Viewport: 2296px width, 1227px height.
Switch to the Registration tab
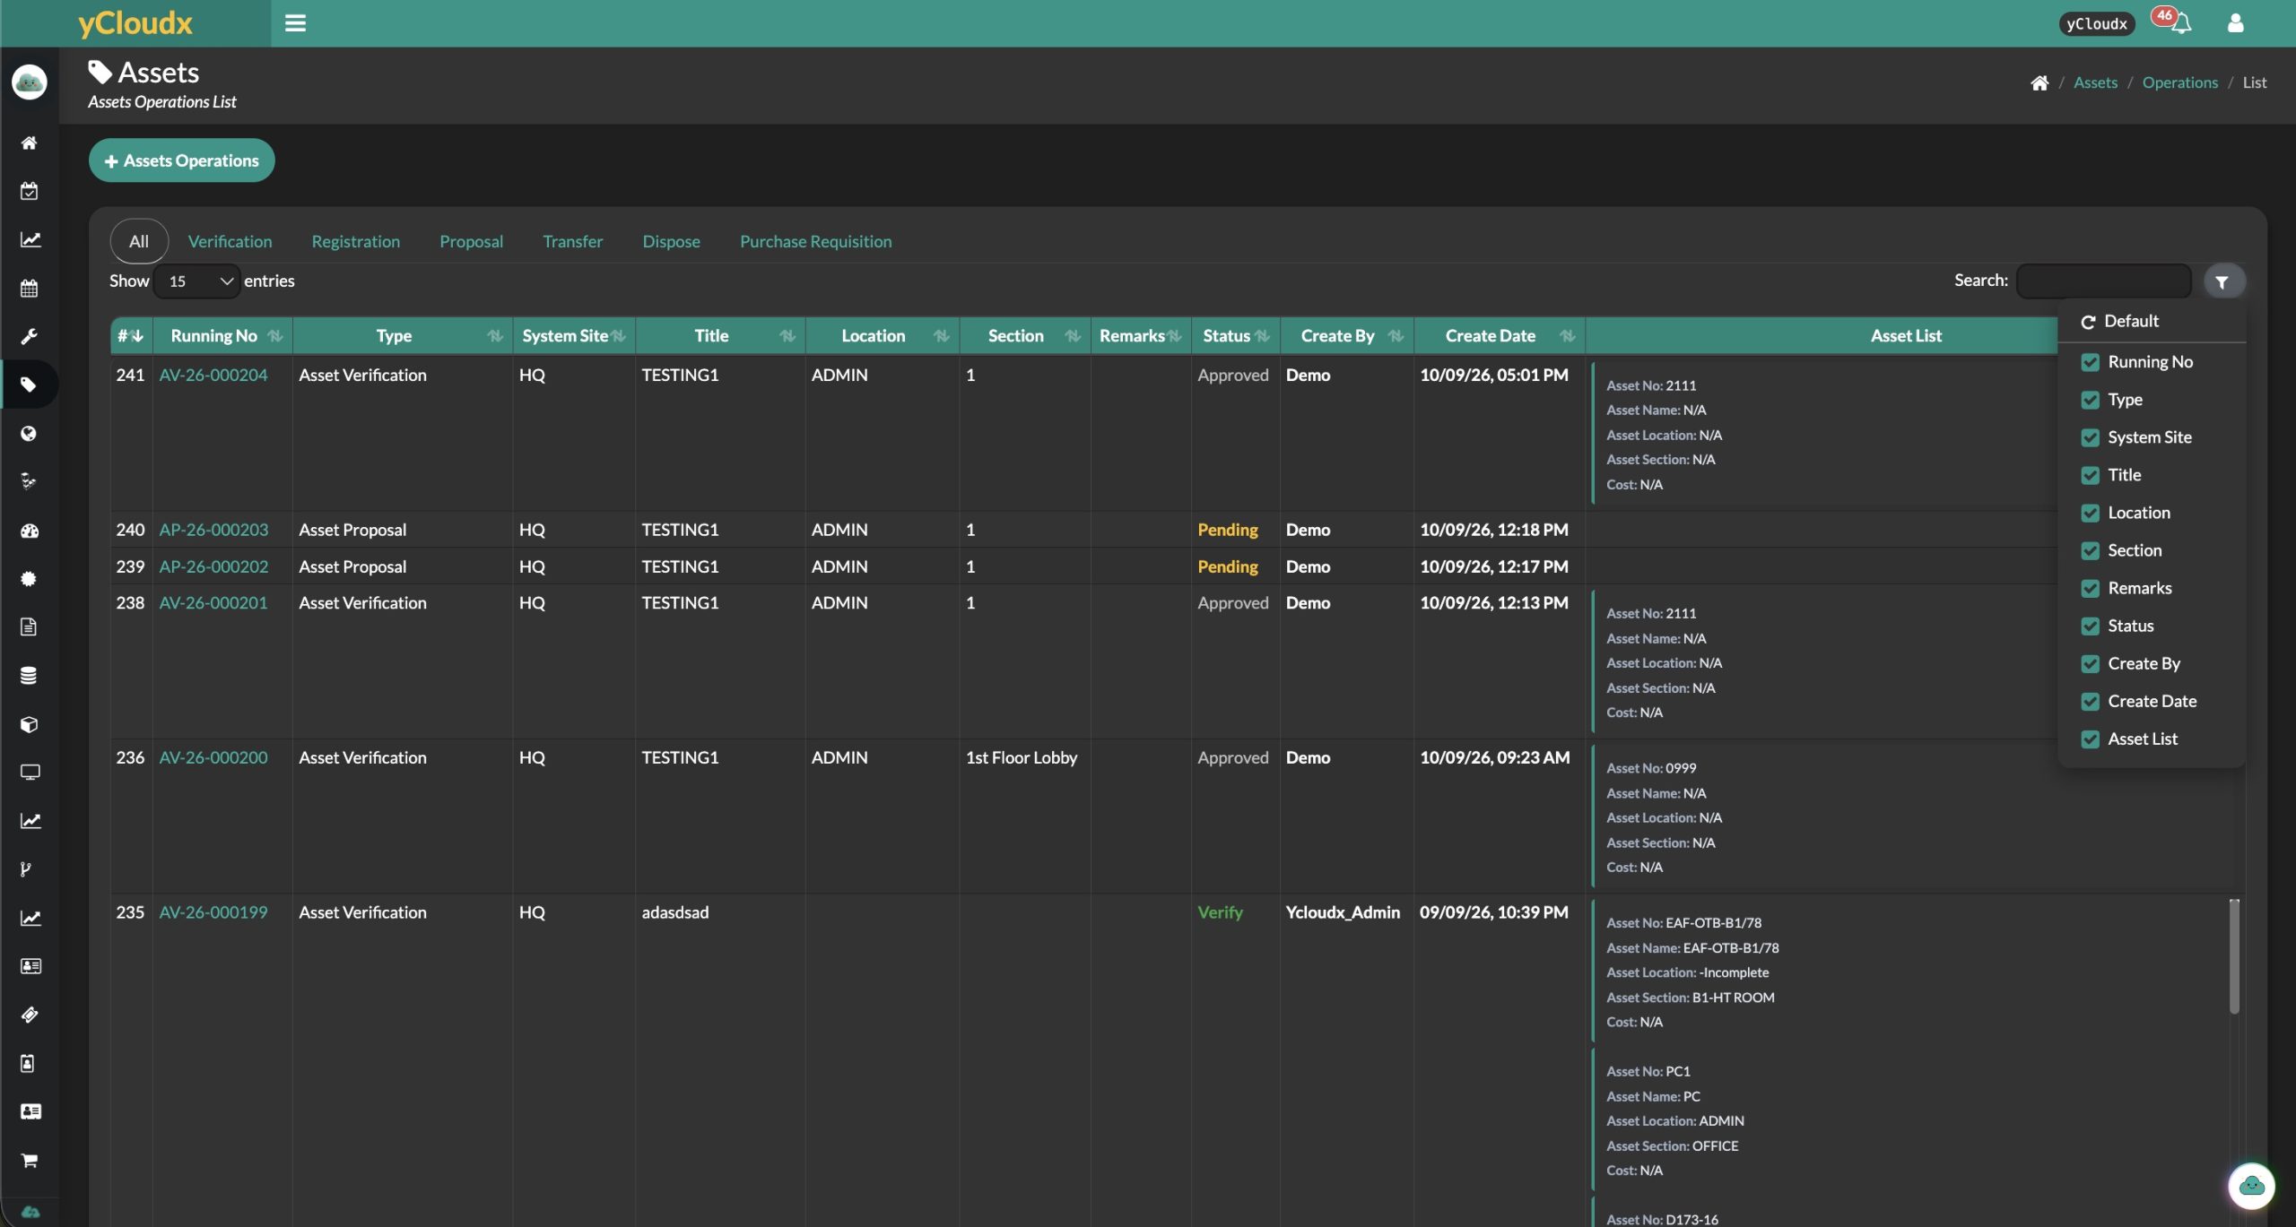pos(356,241)
